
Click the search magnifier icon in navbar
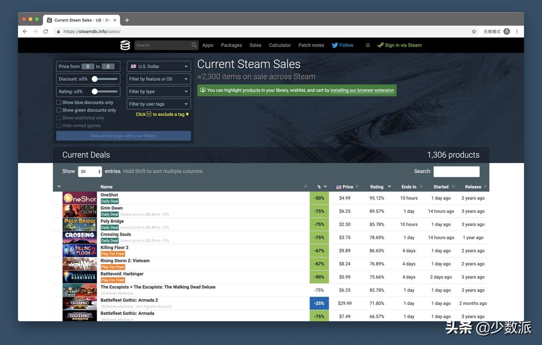click(x=194, y=45)
